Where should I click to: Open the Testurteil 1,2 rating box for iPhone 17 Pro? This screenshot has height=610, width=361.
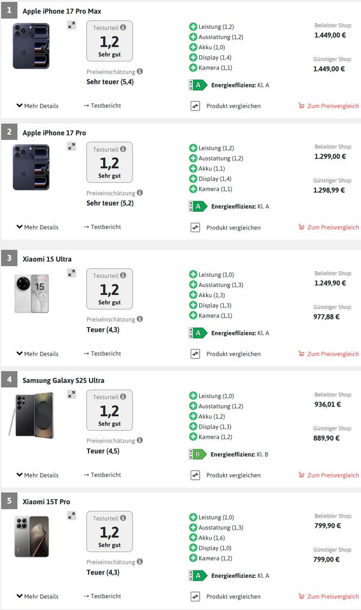(x=109, y=162)
